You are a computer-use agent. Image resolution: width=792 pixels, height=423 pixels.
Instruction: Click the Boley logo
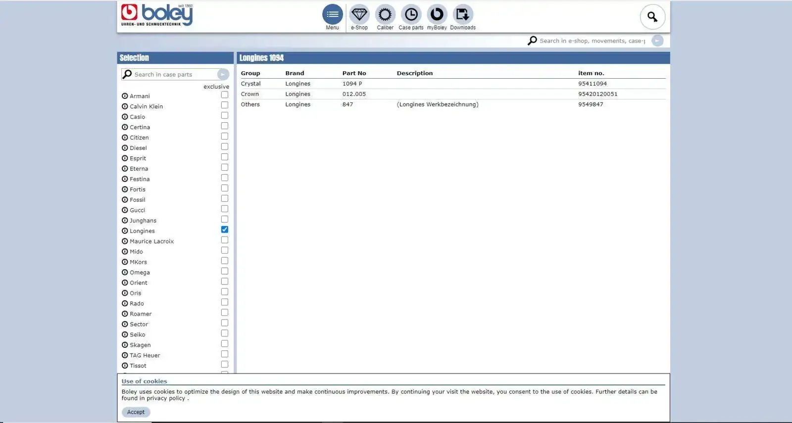point(157,15)
